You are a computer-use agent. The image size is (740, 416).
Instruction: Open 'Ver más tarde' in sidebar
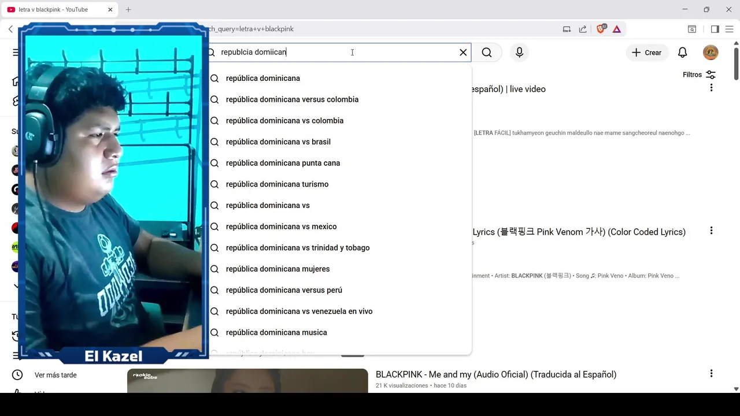(x=55, y=375)
